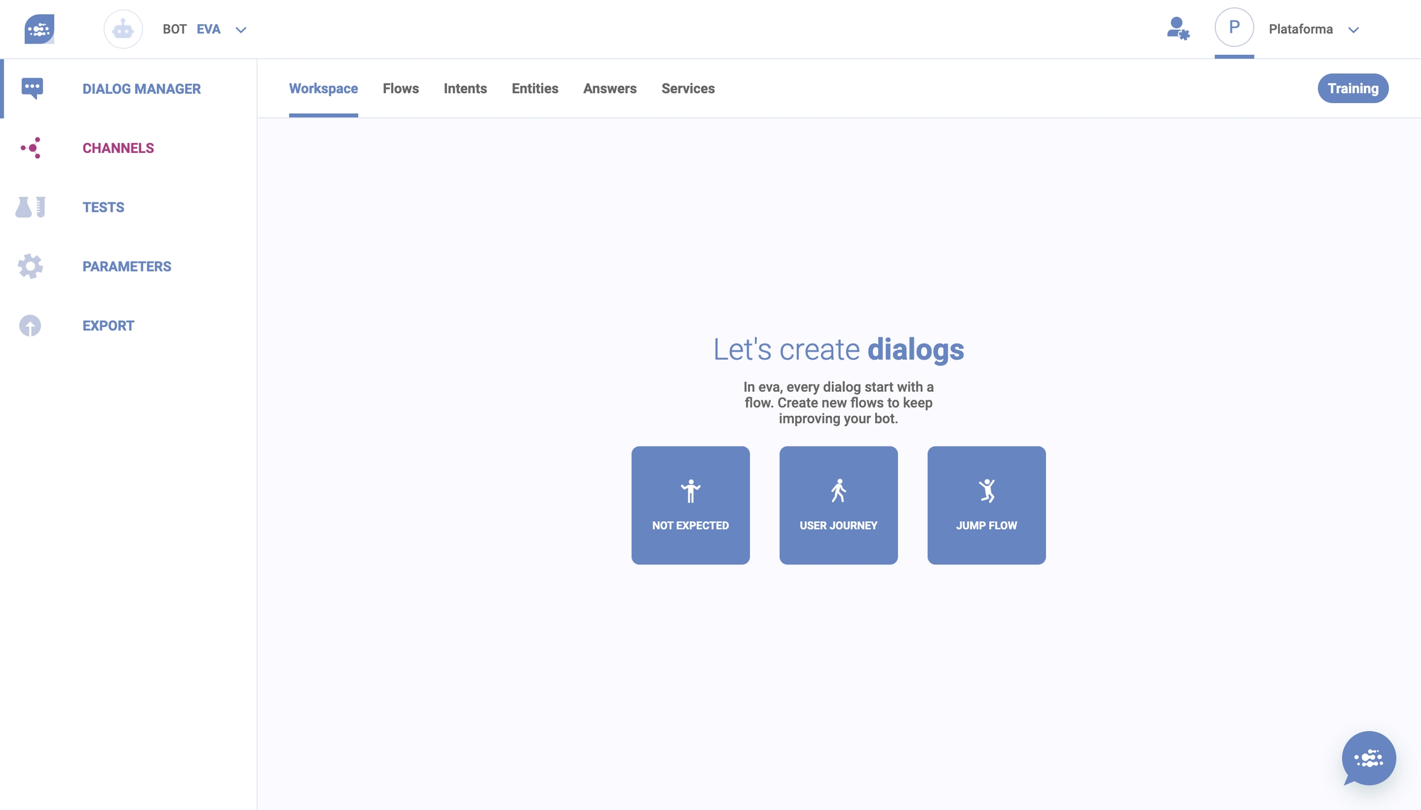Click the Tests flask icon
The image size is (1421, 810).
click(30, 207)
